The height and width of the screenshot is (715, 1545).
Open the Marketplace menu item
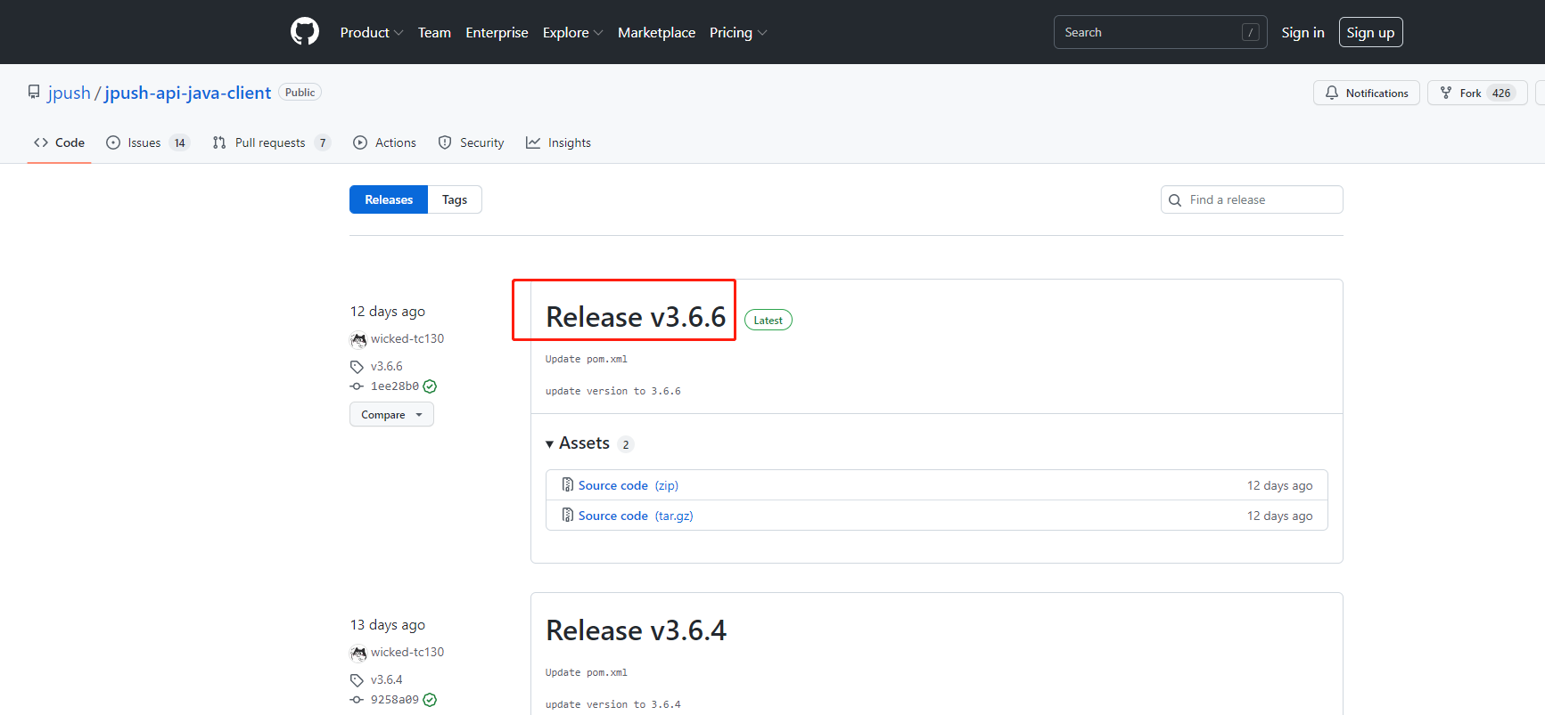point(656,32)
